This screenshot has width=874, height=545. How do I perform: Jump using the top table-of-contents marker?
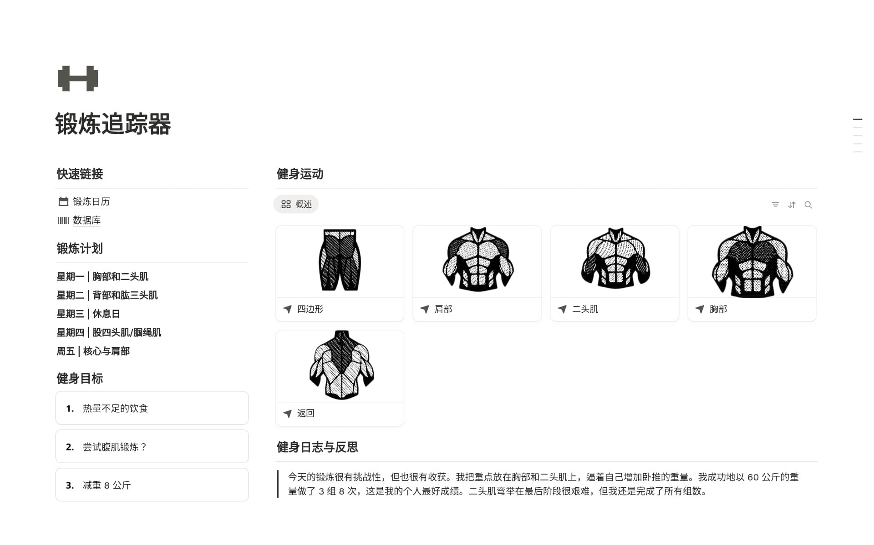click(857, 119)
